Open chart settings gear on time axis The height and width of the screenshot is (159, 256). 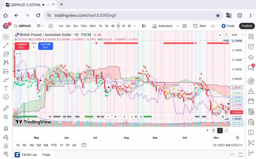click(x=238, y=138)
